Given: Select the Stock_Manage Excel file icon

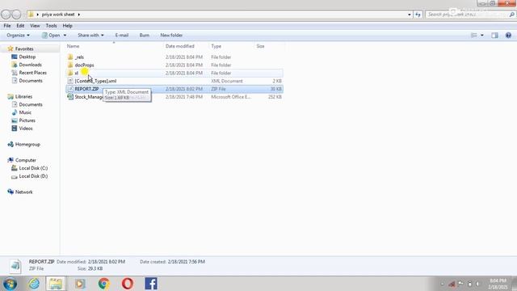Looking at the screenshot, I should tap(70, 97).
